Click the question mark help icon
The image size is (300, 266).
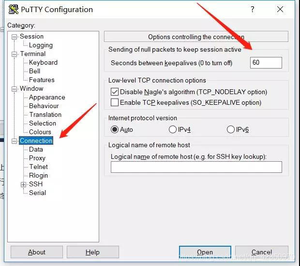[x=253, y=9]
